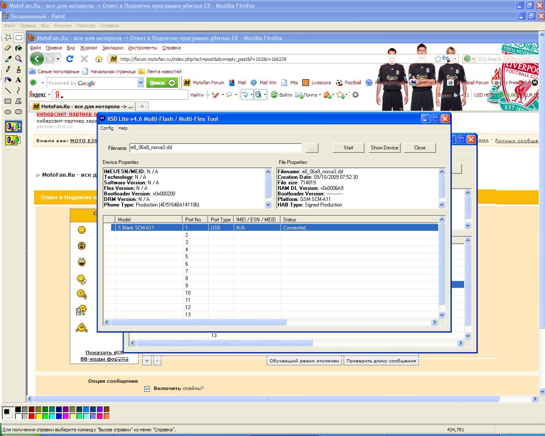Screen dimensions: 545x436
Task: Choose the Brush tool in Paint
Action: tap(19, 69)
